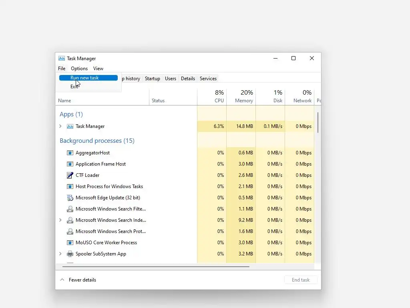Click the MoUSO Core Worker Process icon
Image resolution: width=410 pixels, height=308 pixels.
[70, 243]
